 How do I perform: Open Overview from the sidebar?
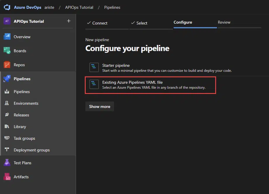(x=22, y=37)
